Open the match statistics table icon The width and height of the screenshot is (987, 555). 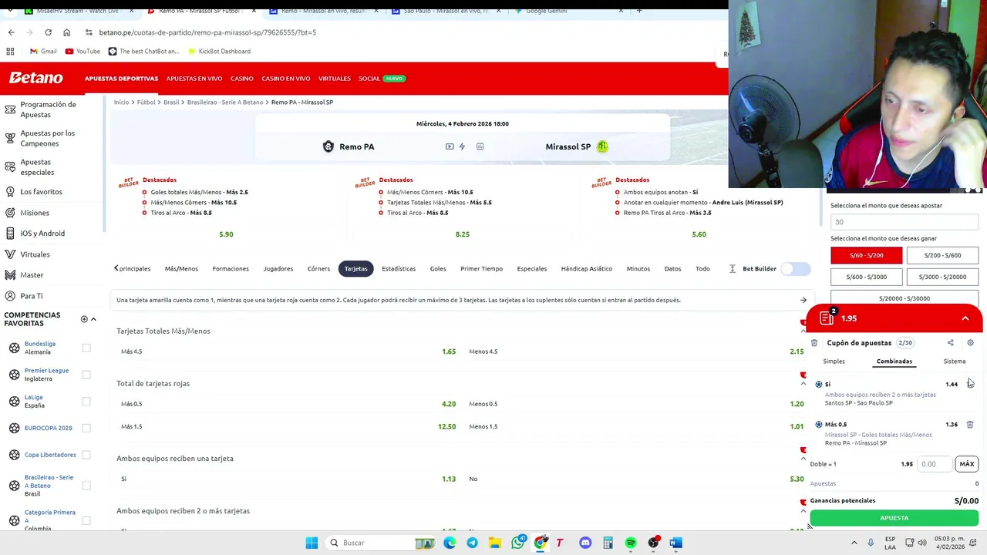480,146
